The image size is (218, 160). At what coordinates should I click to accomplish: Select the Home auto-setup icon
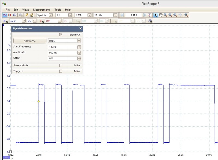pyautogui.click(x=32, y=15)
